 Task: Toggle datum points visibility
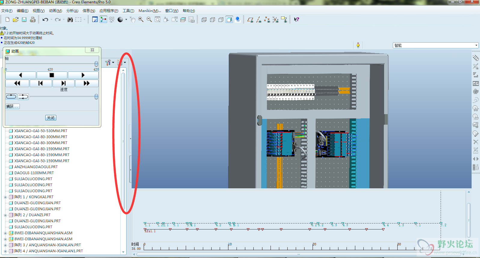[267, 20]
